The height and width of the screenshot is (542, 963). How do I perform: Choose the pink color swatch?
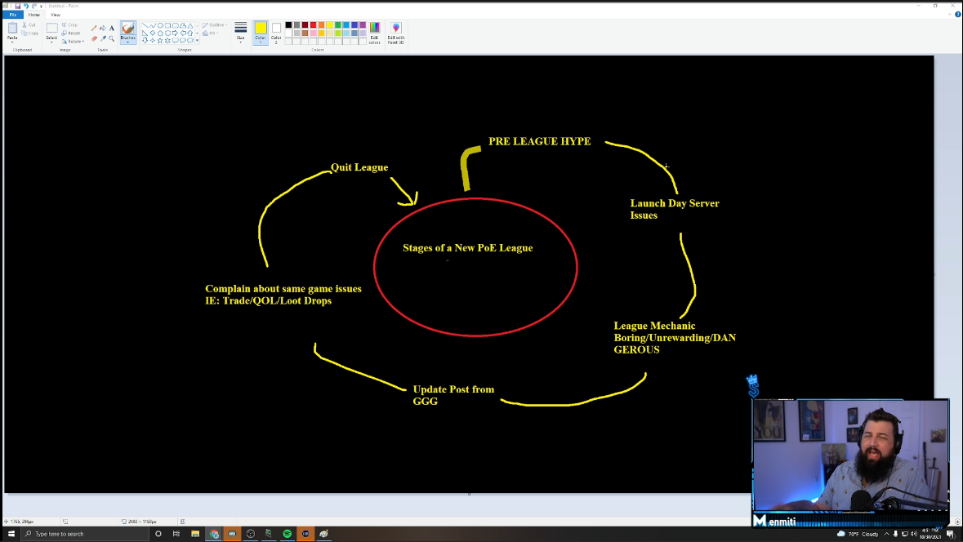313,33
